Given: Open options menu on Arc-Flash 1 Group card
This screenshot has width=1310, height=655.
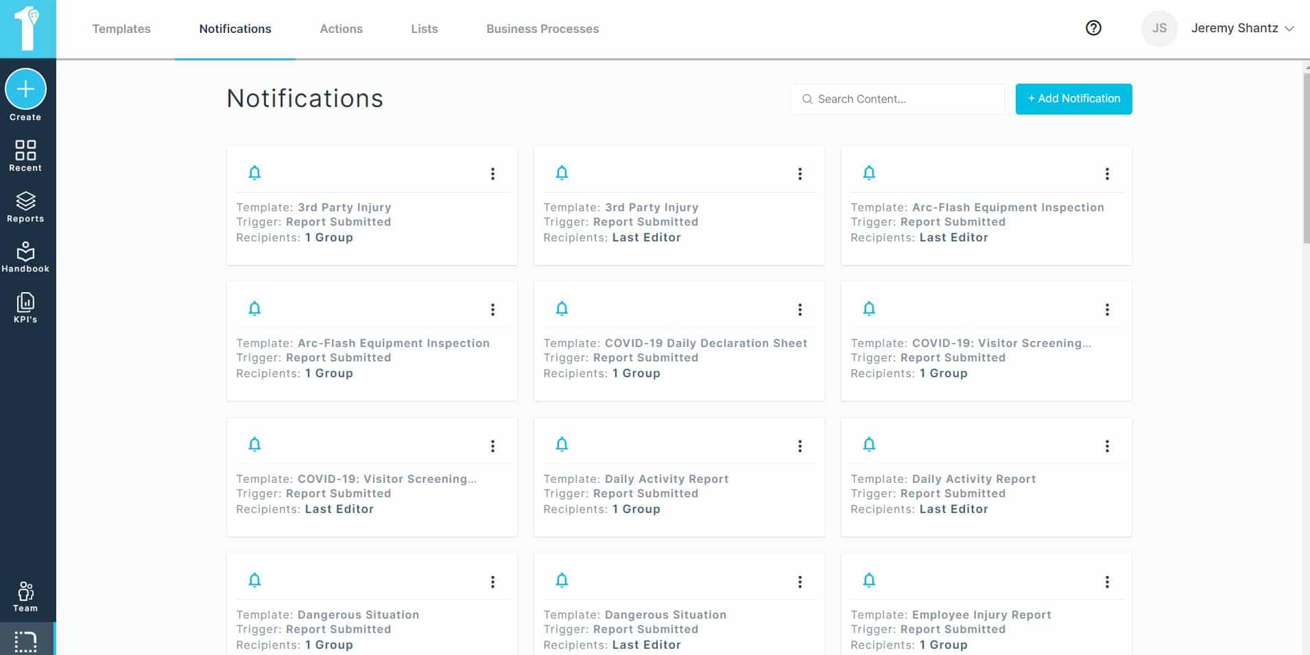Looking at the screenshot, I should 492,310.
